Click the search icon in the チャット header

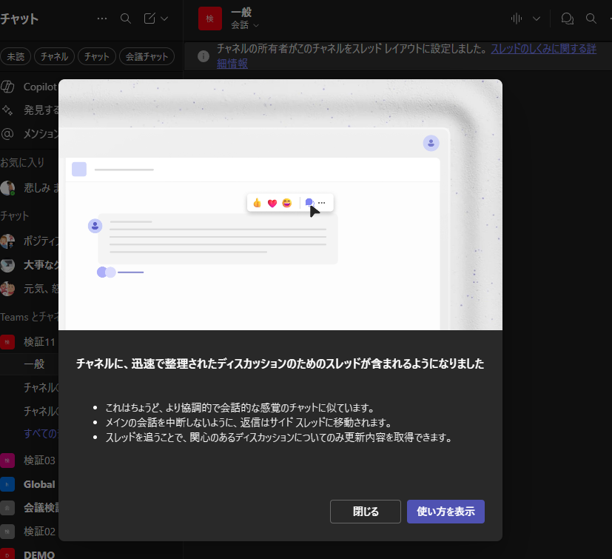(126, 19)
